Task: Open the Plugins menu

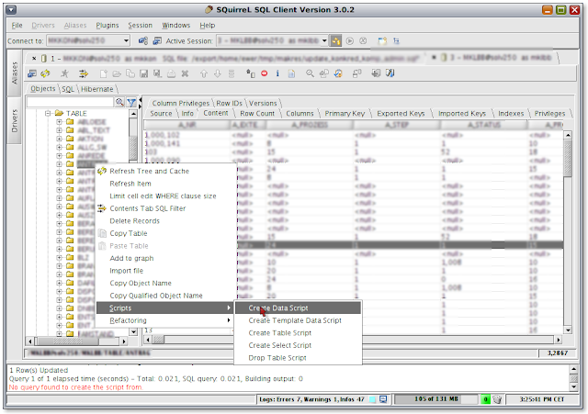Action: pos(107,25)
